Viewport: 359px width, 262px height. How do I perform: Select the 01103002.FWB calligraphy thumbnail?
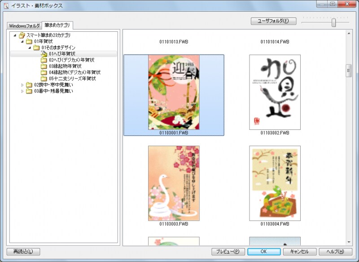[x=275, y=92]
